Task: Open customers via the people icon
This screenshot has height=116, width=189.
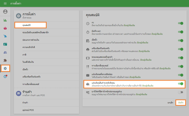Action: coord(5,52)
